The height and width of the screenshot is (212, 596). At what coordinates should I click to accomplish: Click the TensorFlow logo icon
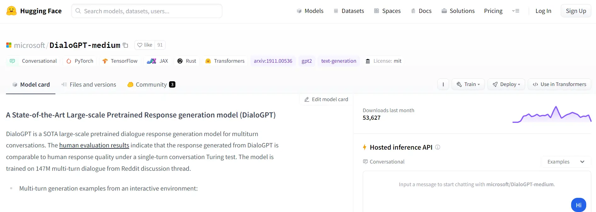pos(105,61)
